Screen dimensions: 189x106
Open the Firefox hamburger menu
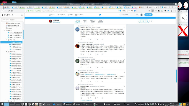pos(175,11)
